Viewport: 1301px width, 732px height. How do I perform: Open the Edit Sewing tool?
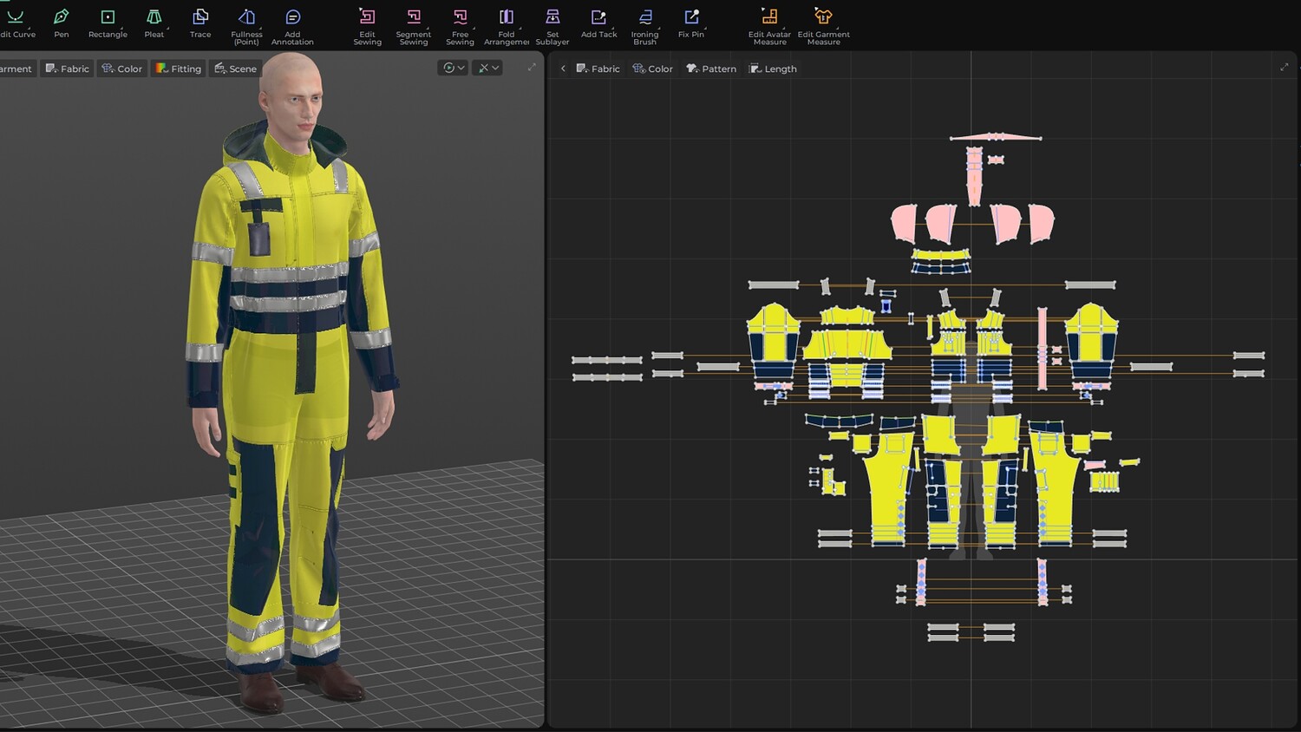367,27
